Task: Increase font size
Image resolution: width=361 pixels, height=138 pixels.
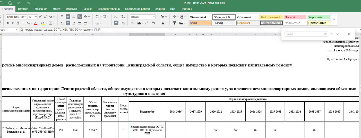Action: pos(41,17)
